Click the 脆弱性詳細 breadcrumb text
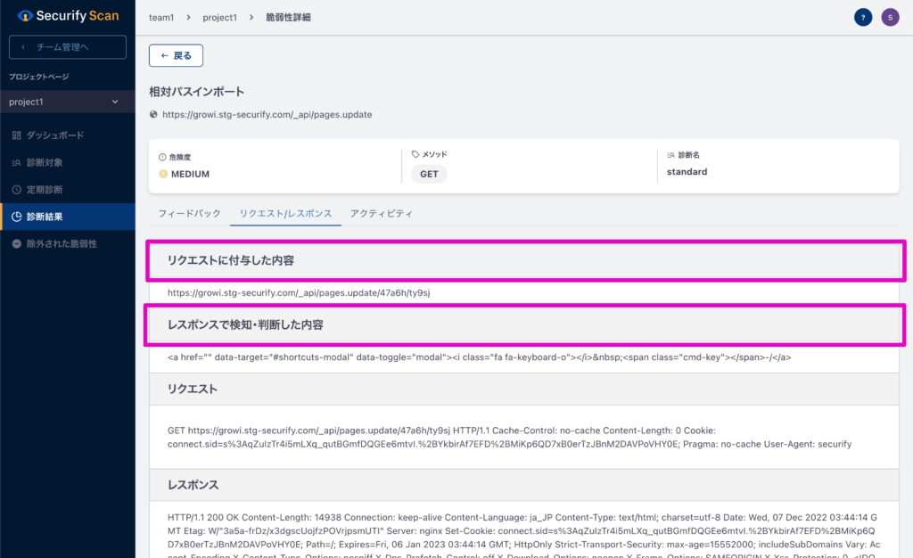 click(x=288, y=18)
